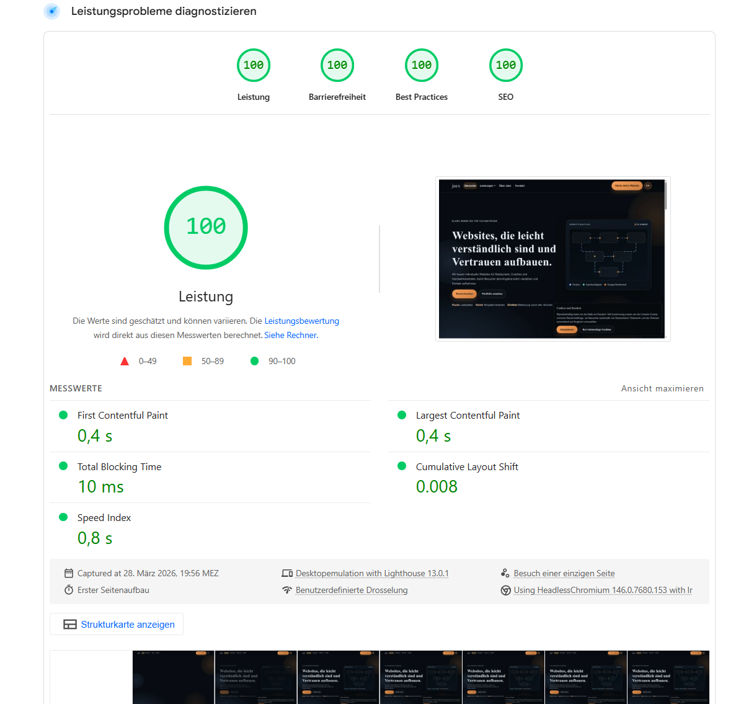The width and height of the screenshot is (741, 704).
Task: Click the treemap icon inside the Strukturkarte button
Action: pos(70,624)
